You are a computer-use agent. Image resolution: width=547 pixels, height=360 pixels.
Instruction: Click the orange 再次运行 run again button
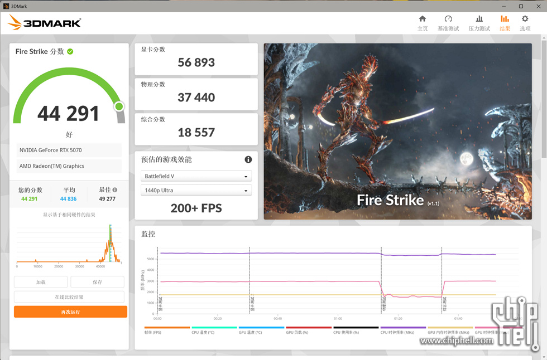70,312
